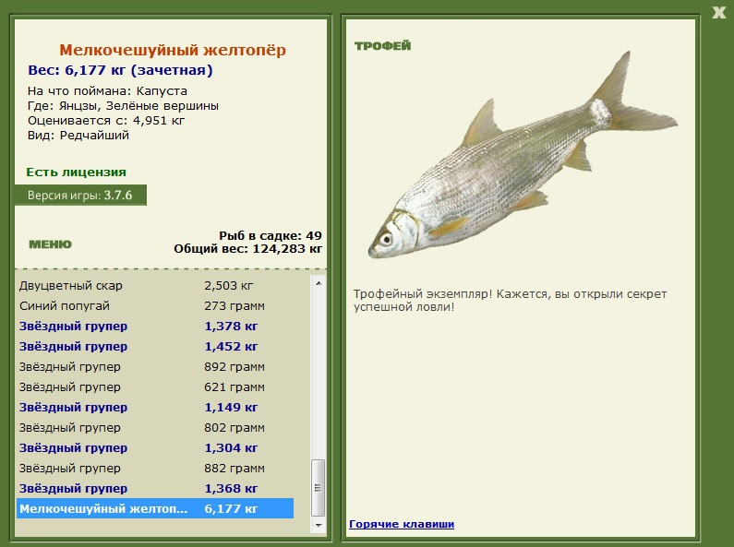Click the ТРОФЕЙ heading
734x547 pixels.
[x=383, y=46]
